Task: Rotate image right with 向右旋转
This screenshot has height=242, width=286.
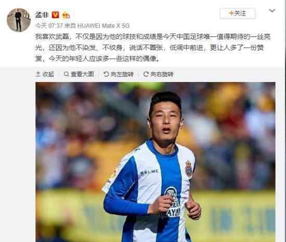Action: [x=158, y=74]
